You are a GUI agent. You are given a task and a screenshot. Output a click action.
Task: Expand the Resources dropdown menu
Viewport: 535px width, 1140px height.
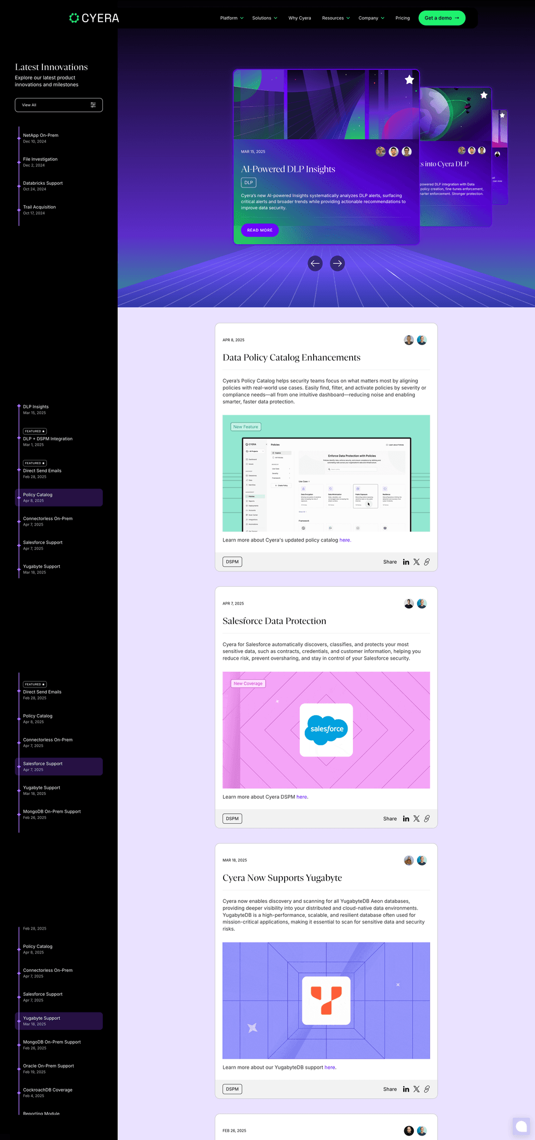[x=336, y=18]
